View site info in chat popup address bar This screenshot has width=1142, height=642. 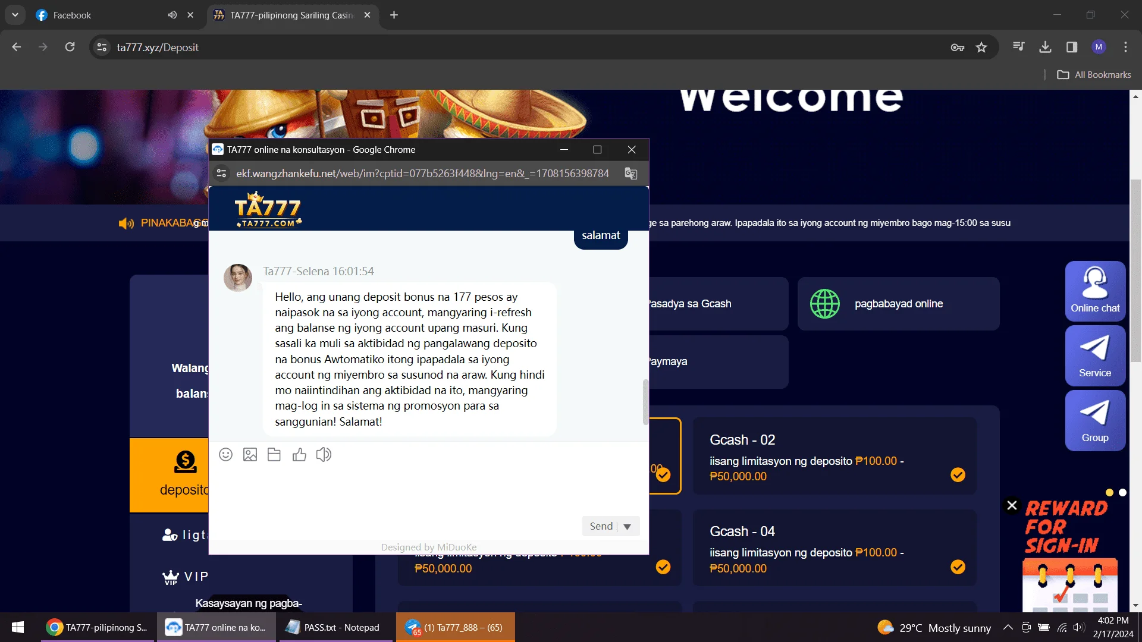221,174
